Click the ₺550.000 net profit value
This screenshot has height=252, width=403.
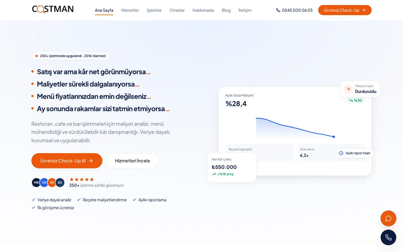(x=224, y=167)
